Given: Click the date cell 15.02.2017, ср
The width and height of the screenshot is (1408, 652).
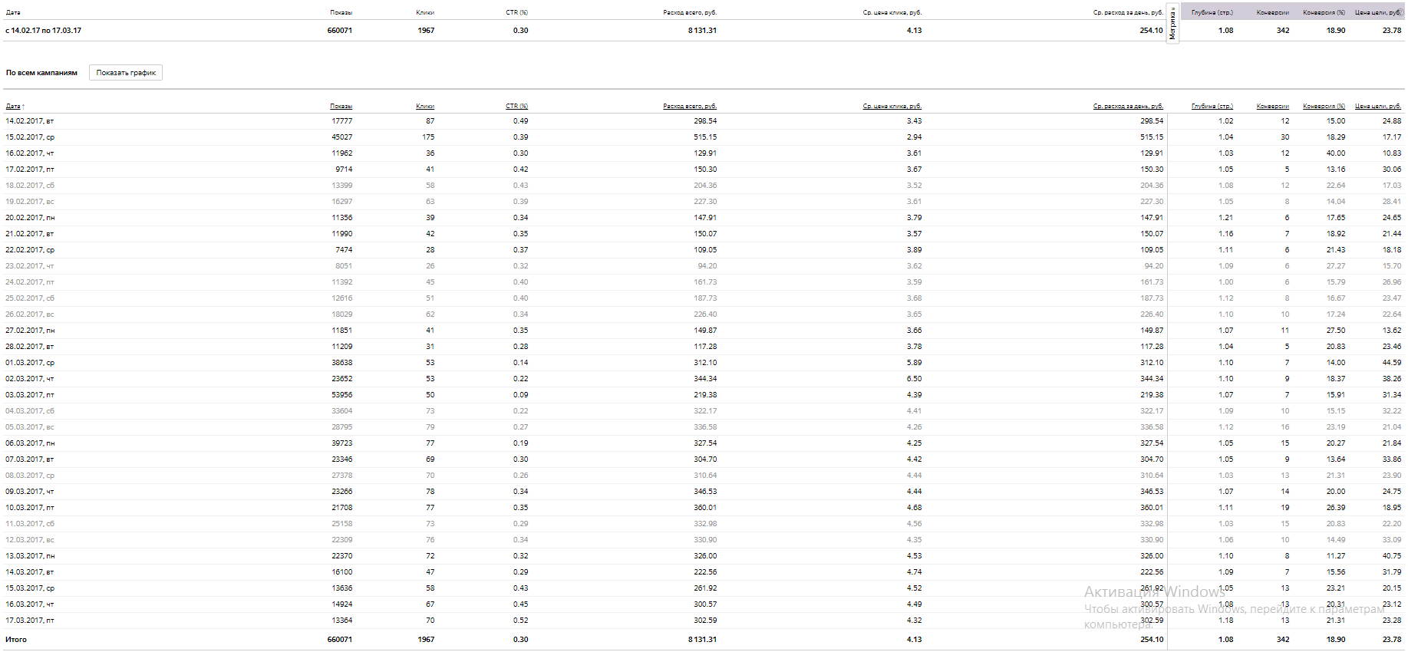Looking at the screenshot, I should click(30, 137).
